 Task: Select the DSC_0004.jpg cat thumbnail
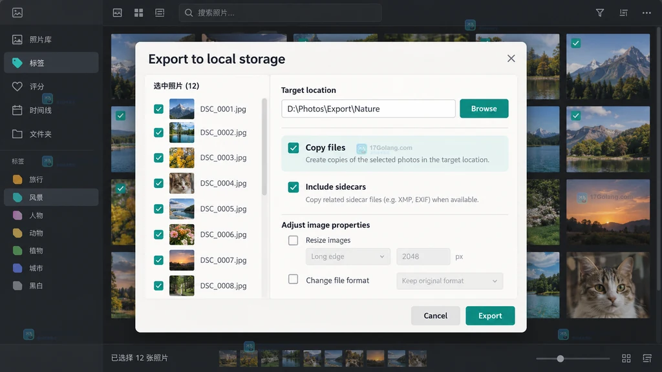182,183
